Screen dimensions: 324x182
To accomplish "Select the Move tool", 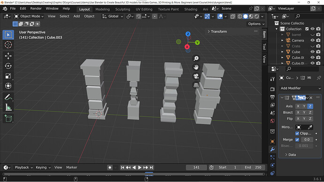I will point(8,56).
